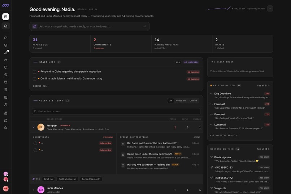This screenshot has width=291, height=194.
Task: Focus the Find a client or team search
Action: pos(116,111)
